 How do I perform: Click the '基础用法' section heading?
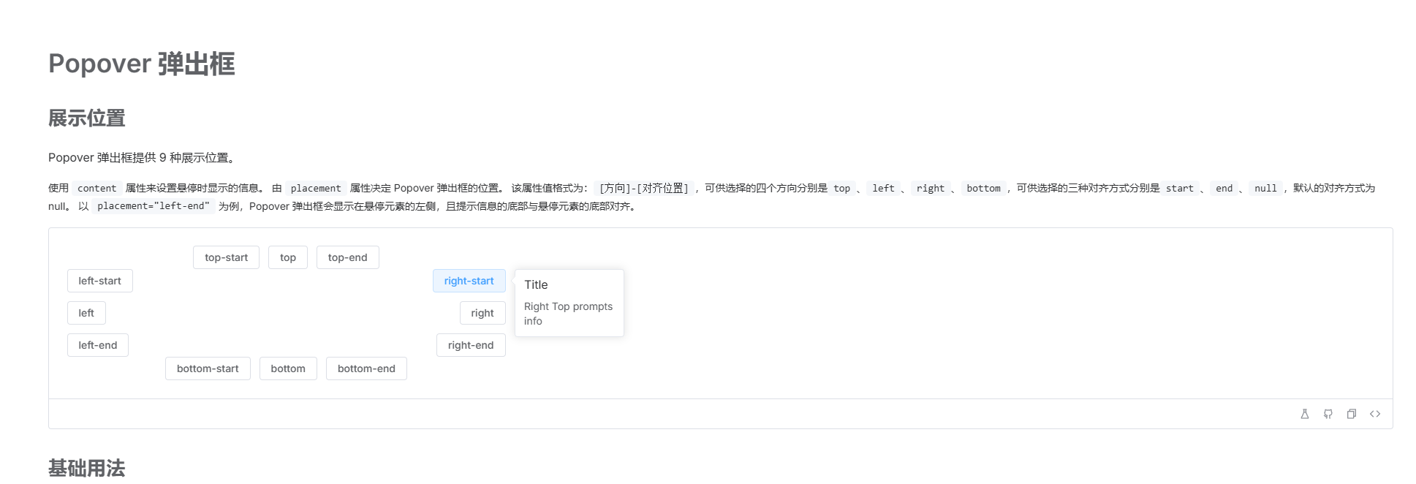(x=87, y=468)
